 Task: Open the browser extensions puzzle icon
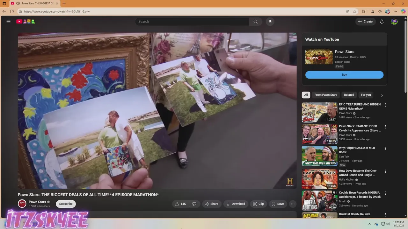tap(364, 11)
